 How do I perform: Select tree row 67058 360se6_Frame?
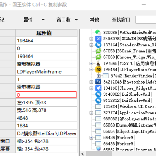130,51
